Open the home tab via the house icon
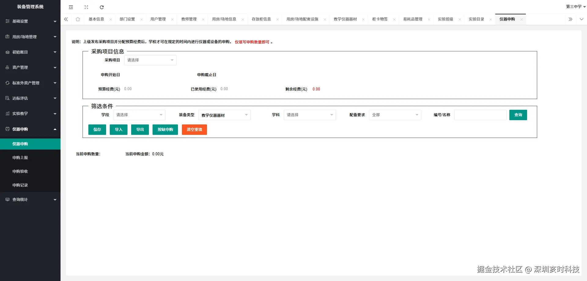The image size is (587, 281). tap(78, 19)
